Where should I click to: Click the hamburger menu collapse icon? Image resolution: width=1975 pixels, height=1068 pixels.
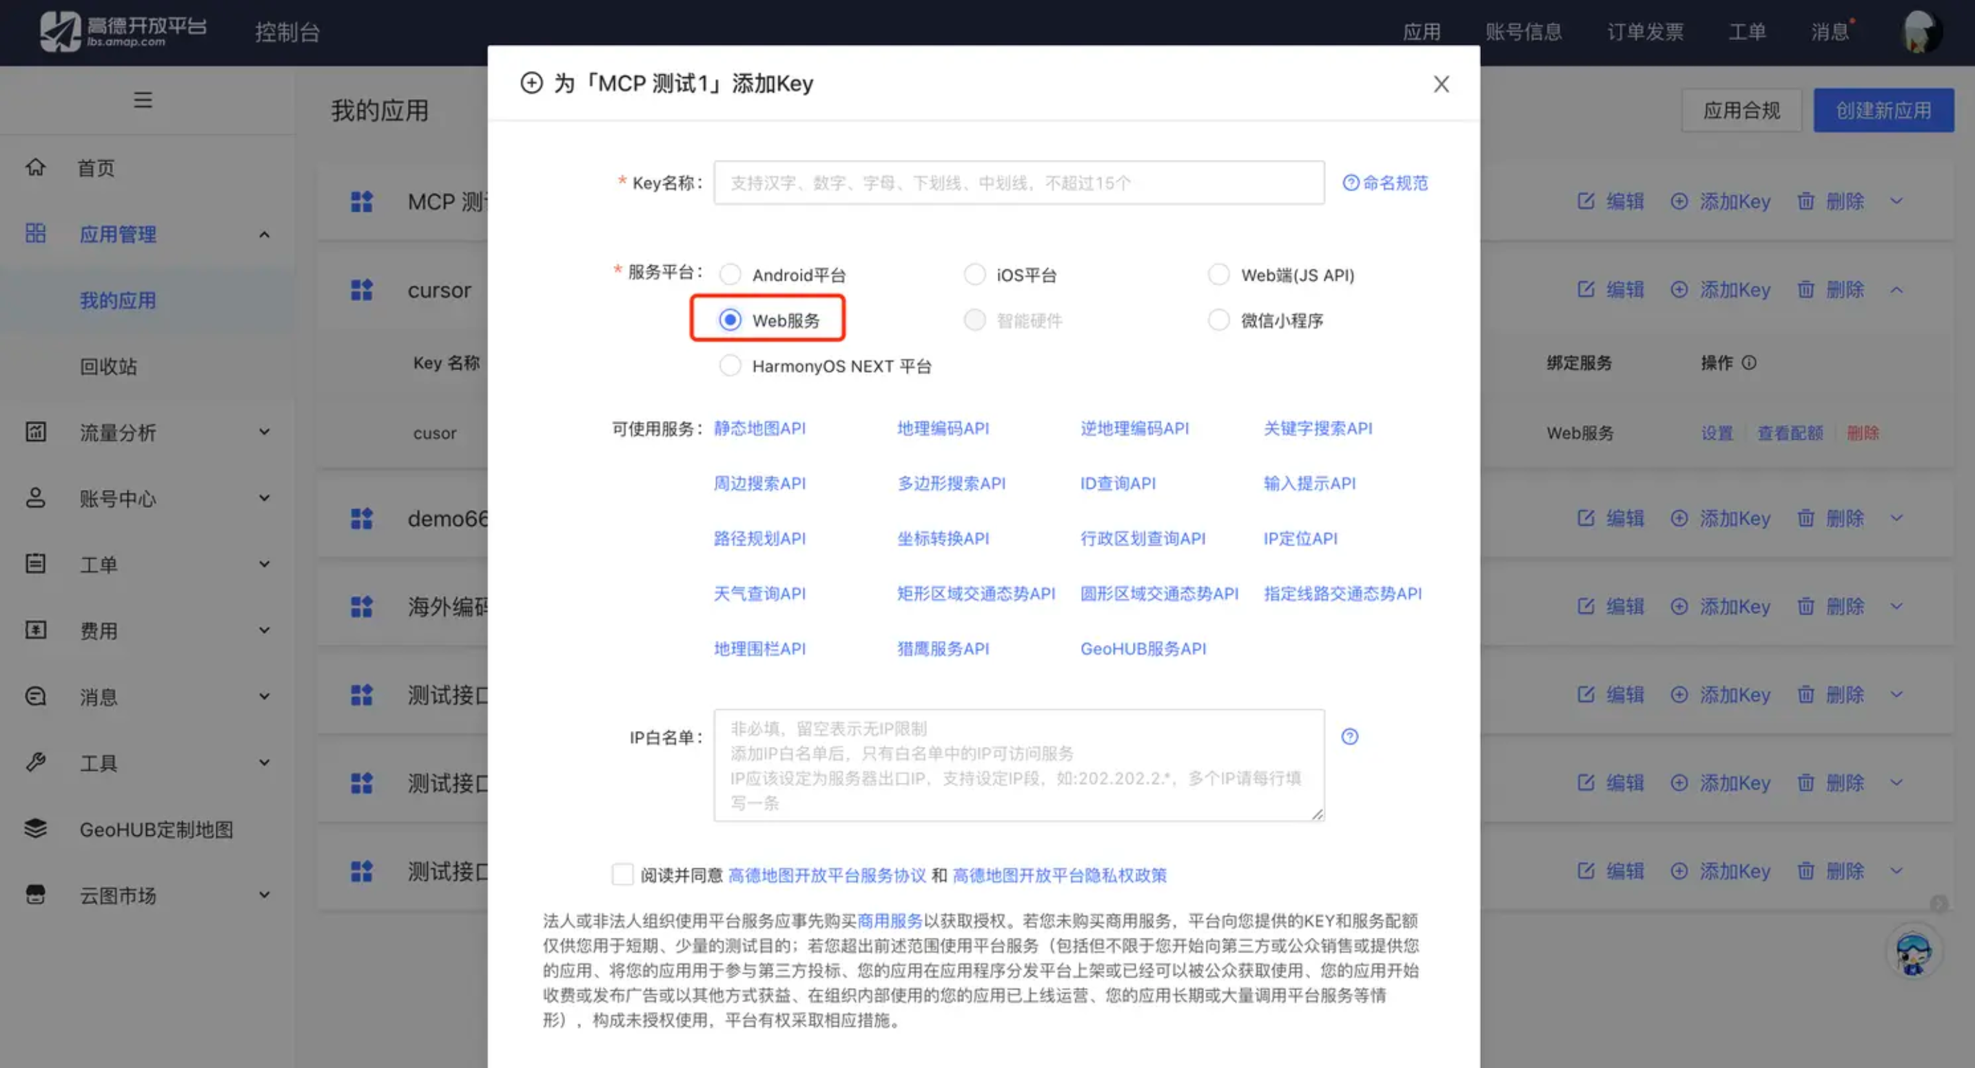143,100
